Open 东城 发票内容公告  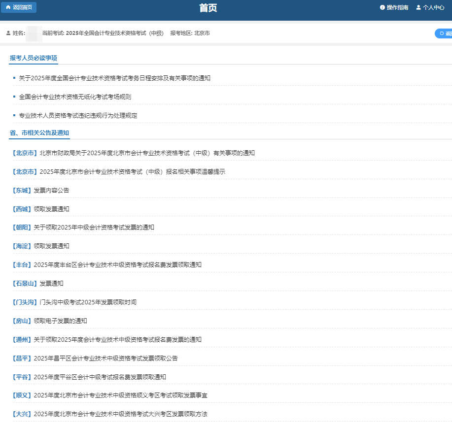click(51, 190)
